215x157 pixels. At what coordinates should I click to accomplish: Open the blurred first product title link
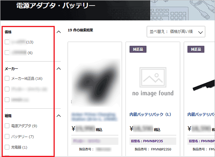95,117
